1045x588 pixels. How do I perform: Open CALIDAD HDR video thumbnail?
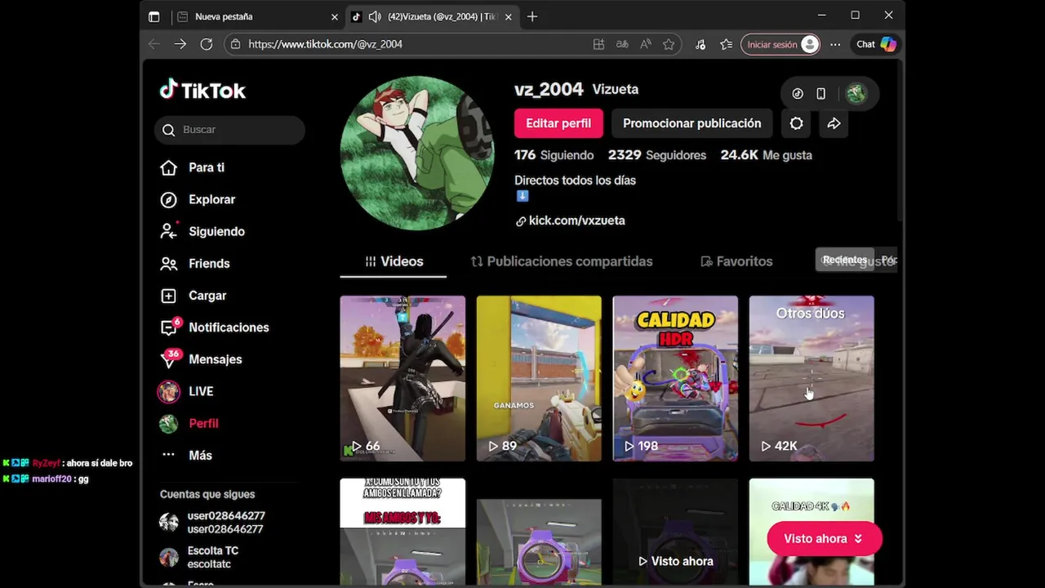pyautogui.click(x=675, y=378)
